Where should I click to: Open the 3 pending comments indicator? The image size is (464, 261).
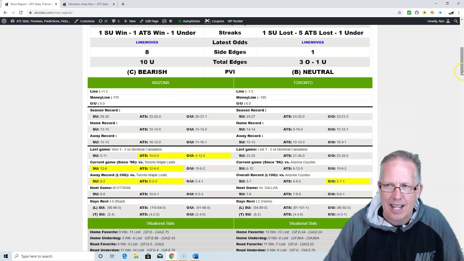pos(116,21)
